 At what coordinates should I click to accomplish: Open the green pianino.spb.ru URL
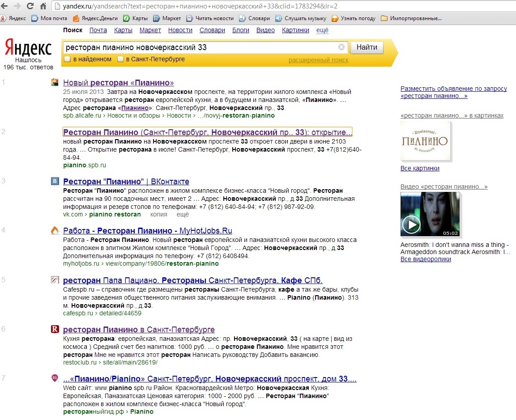pyautogui.click(x=85, y=165)
